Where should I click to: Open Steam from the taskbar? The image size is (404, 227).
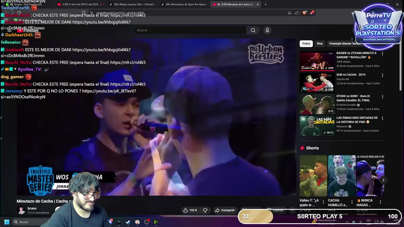(x=128, y=222)
